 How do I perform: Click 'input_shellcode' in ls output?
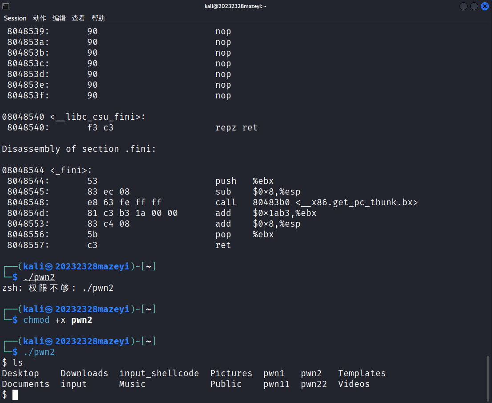tap(159, 373)
